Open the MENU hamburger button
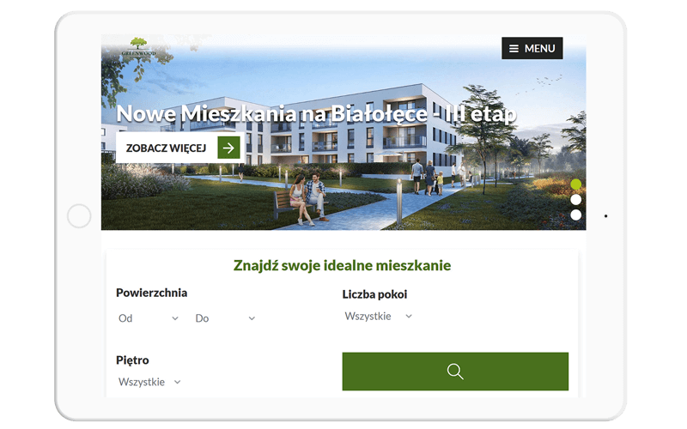The width and height of the screenshot is (687, 429). tap(532, 48)
